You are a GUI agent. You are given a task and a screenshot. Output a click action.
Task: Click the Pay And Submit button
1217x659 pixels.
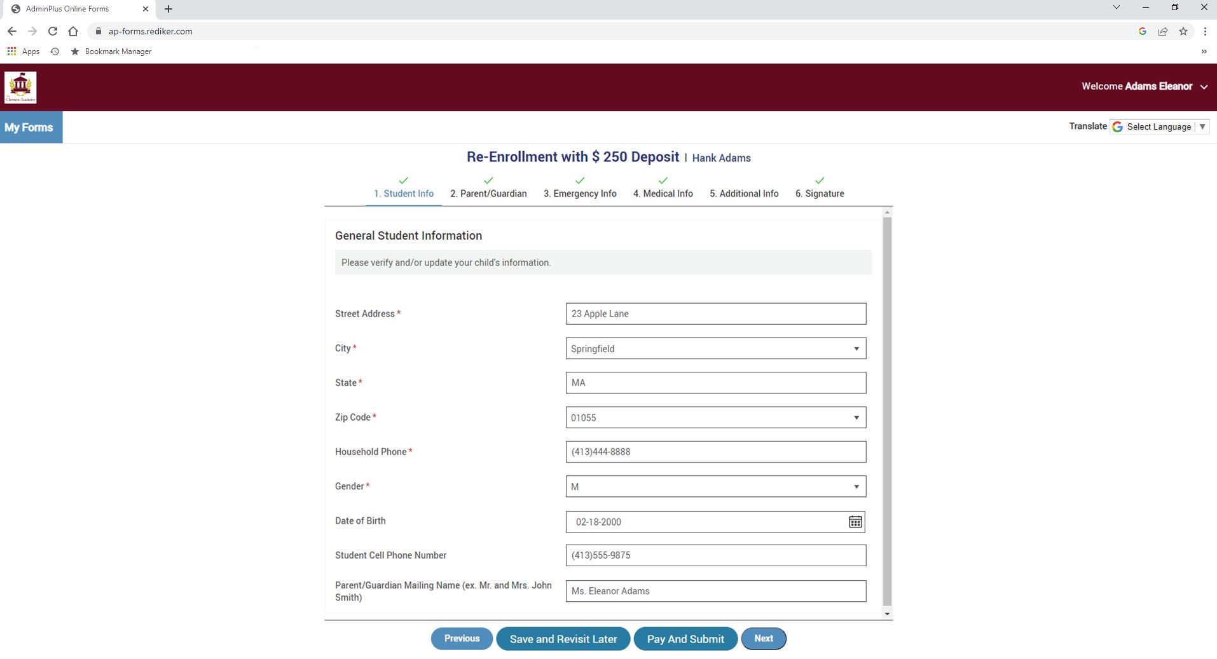point(685,639)
